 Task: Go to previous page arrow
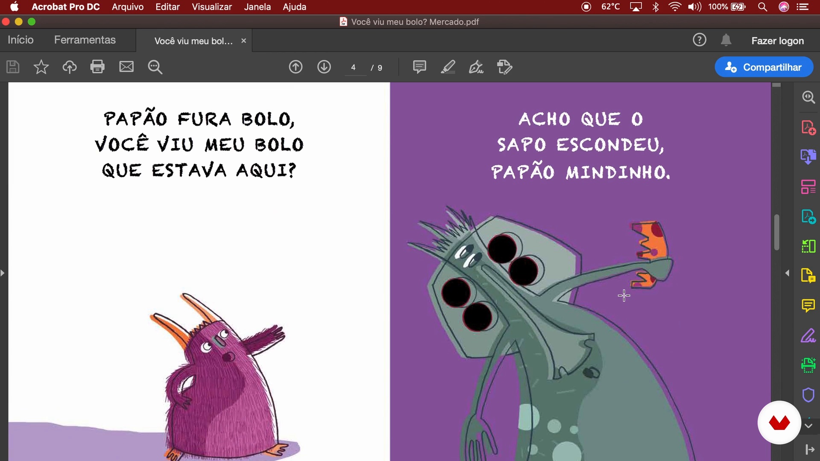coord(296,67)
